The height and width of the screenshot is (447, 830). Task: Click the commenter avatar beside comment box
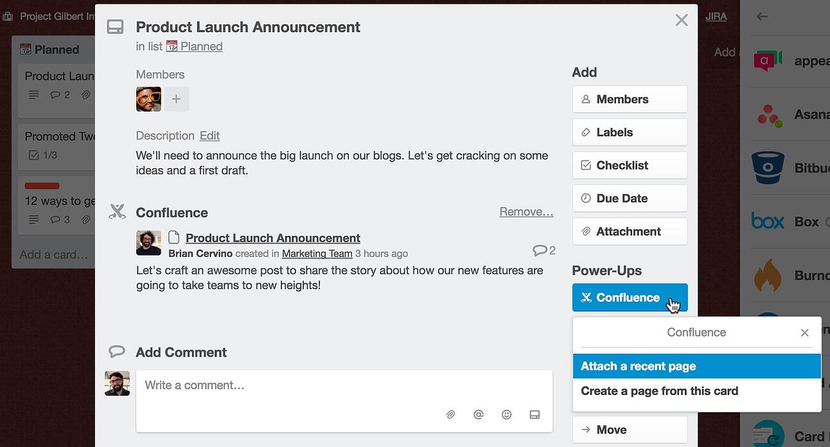(x=118, y=383)
